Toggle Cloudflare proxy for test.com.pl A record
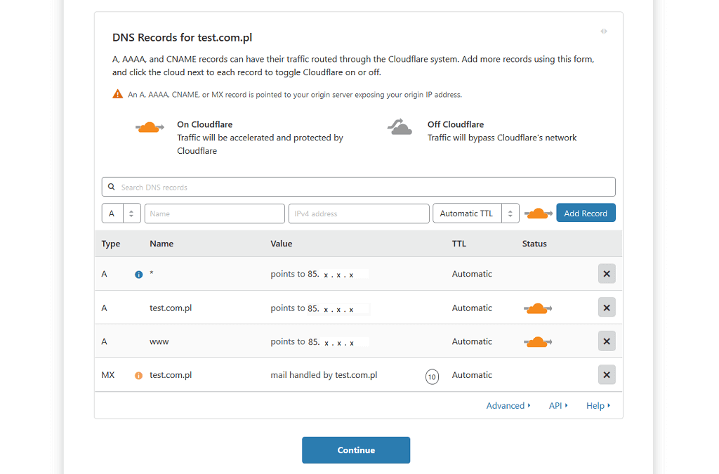The image size is (719, 474). (538, 308)
